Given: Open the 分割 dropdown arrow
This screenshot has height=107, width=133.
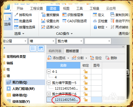Looking at the screenshot, I should tap(86, 58).
